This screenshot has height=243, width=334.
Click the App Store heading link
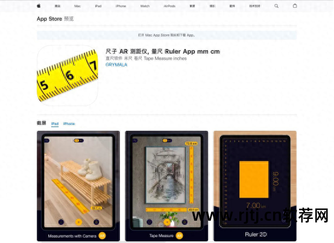click(49, 19)
